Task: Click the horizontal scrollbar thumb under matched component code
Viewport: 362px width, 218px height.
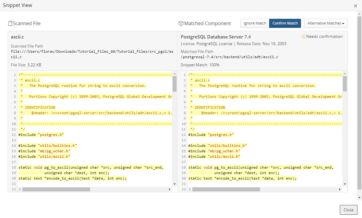Action: coord(226,189)
